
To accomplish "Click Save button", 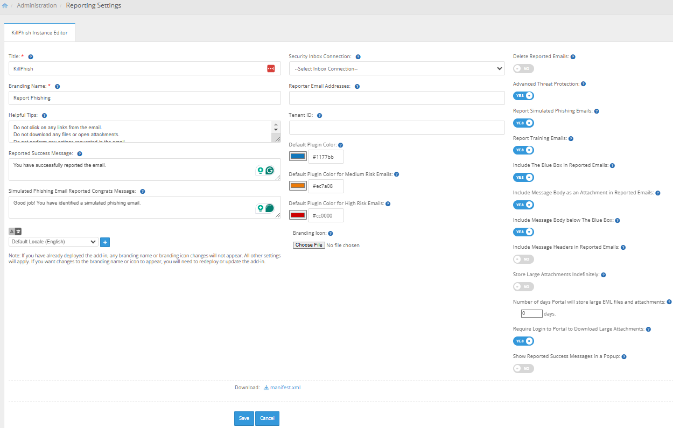I will point(244,418).
